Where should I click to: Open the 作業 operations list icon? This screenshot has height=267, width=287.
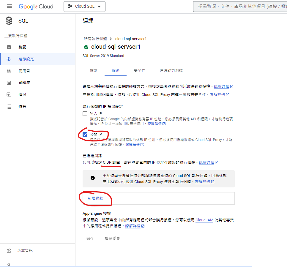[9, 106]
